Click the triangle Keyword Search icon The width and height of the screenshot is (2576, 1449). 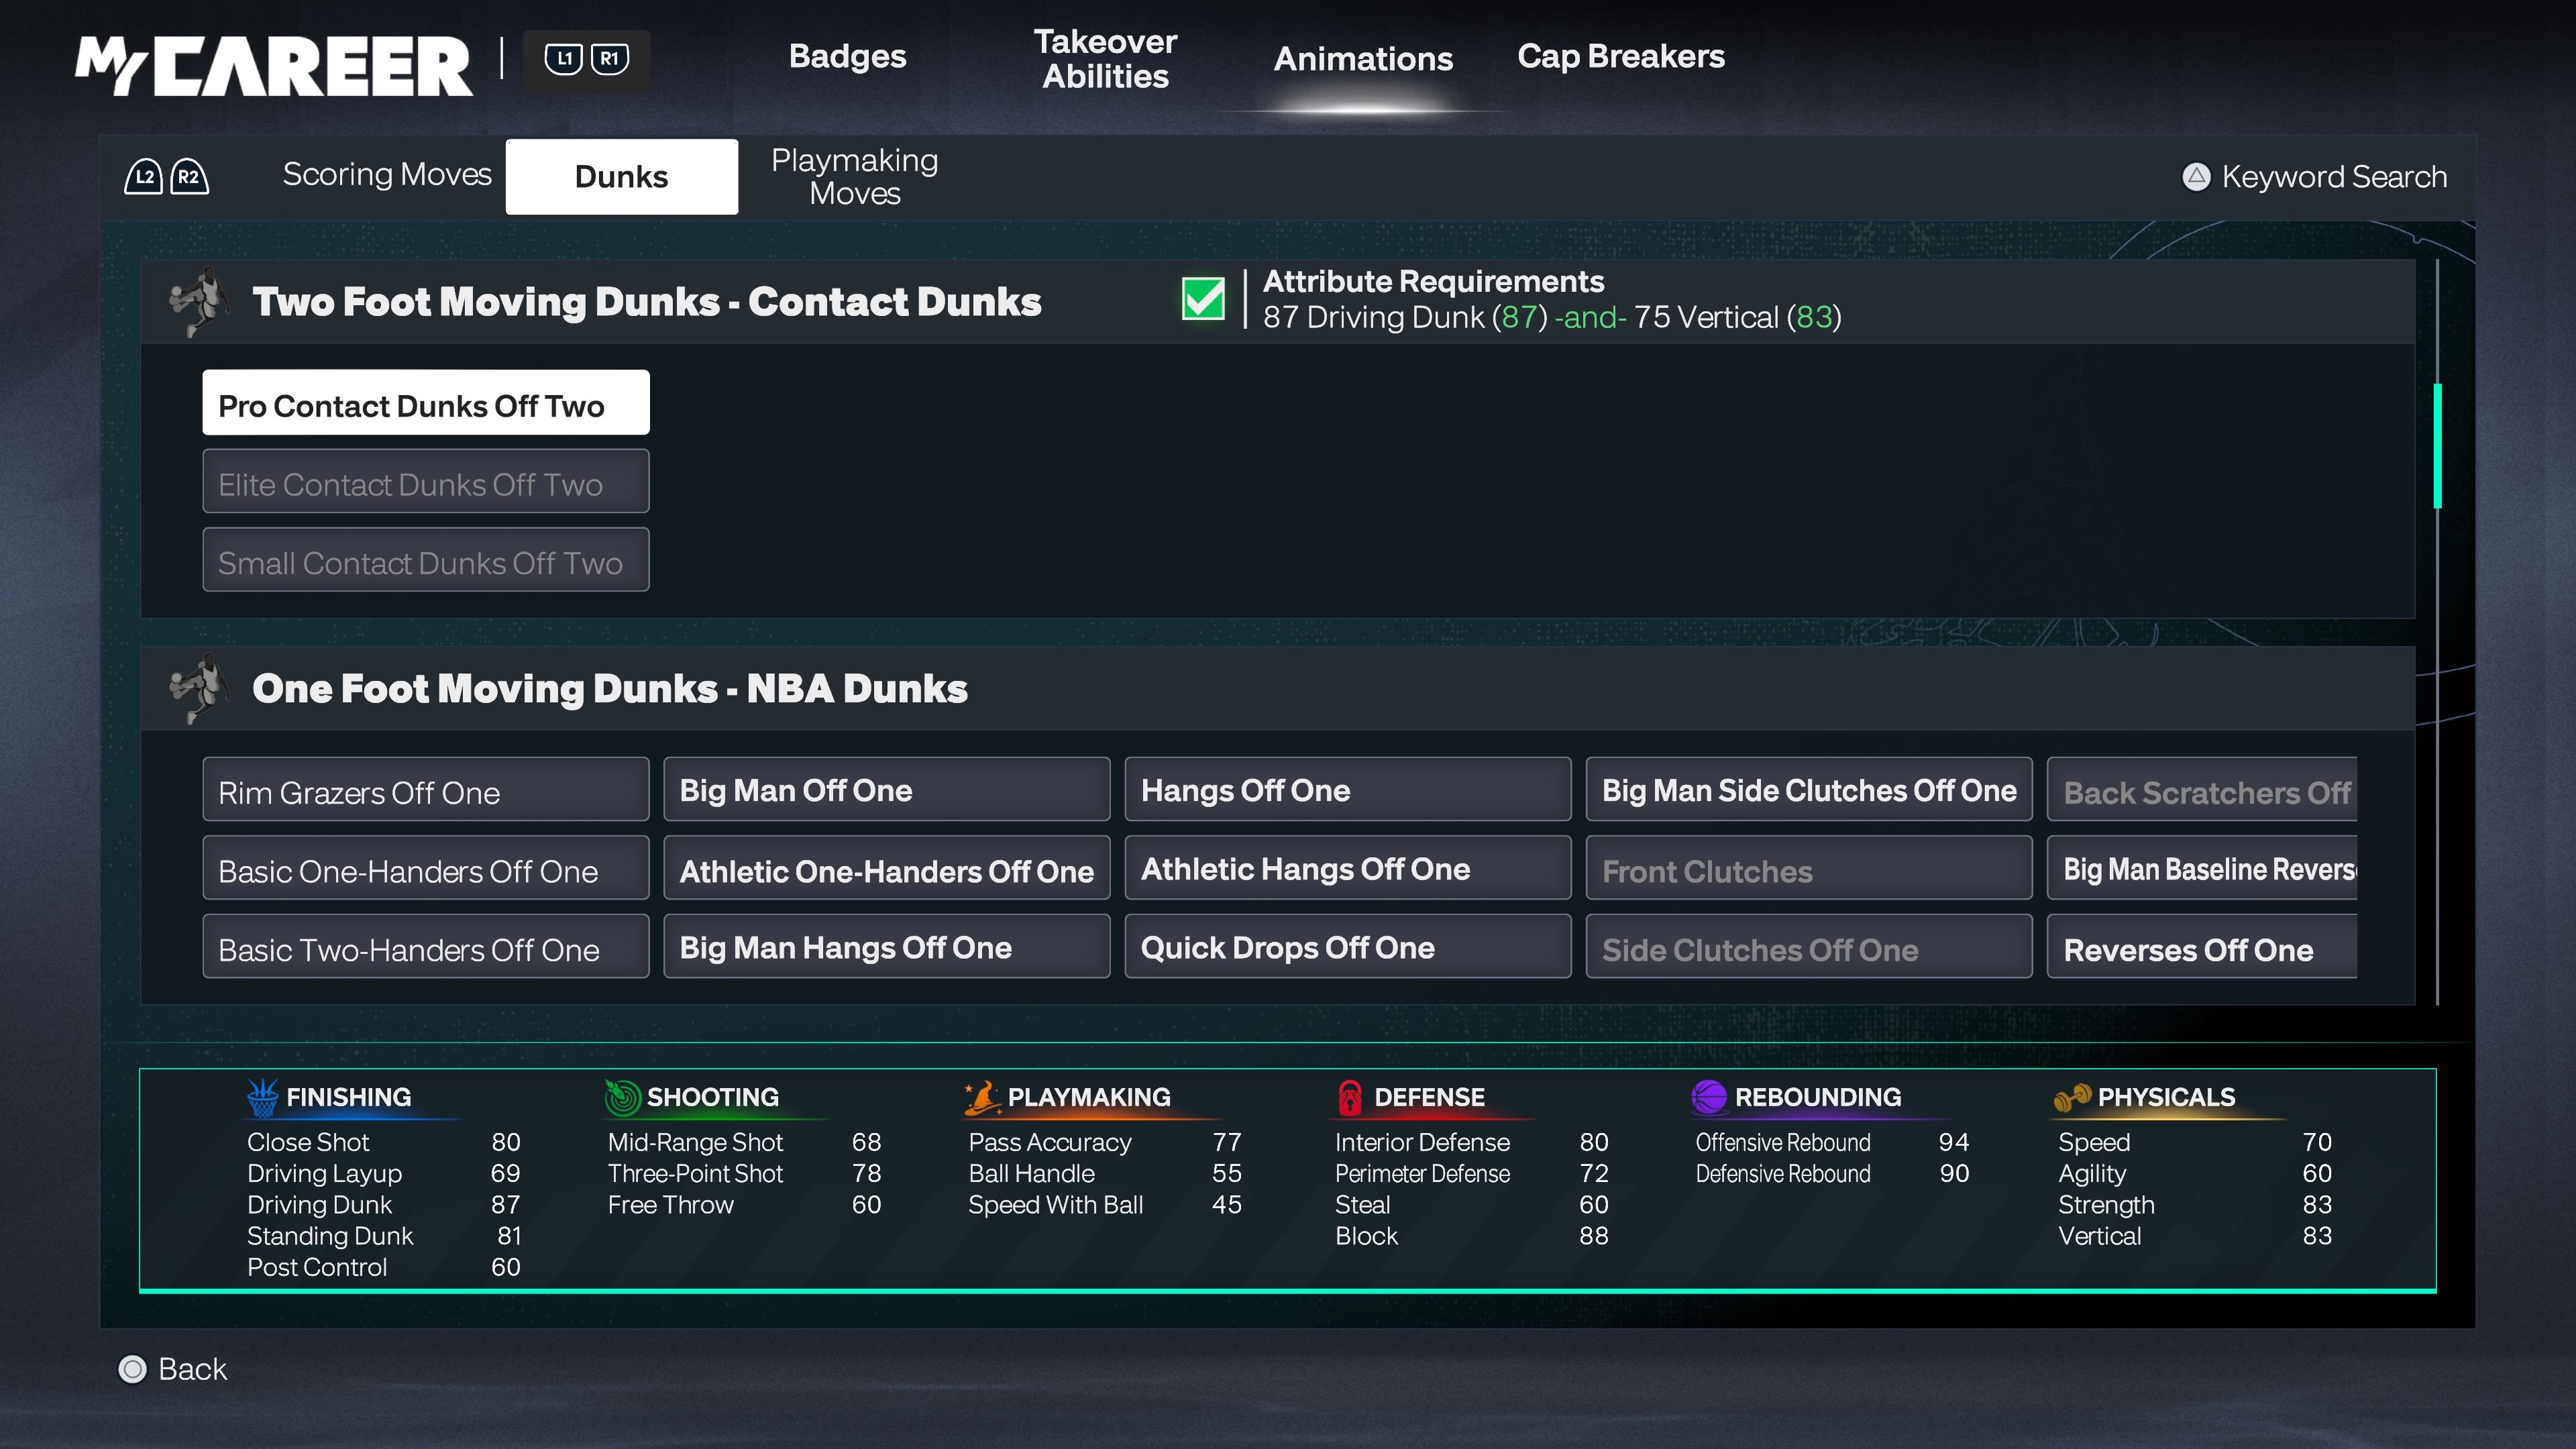(x=2196, y=177)
